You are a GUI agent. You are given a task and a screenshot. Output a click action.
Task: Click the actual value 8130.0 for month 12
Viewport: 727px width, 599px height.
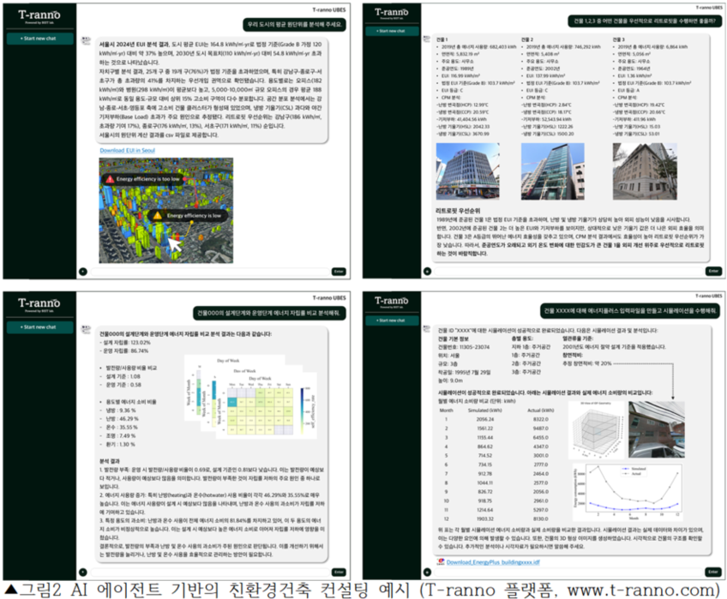(x=541, y=518)
